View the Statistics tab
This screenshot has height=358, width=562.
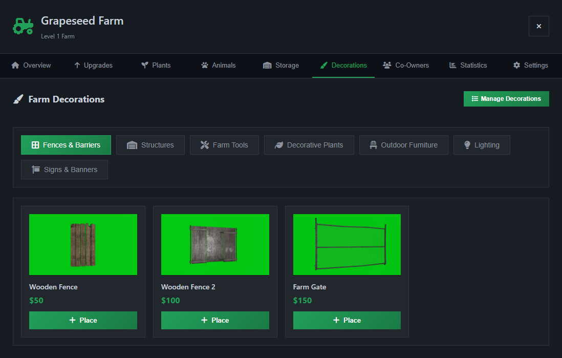(x=468, y=66)
